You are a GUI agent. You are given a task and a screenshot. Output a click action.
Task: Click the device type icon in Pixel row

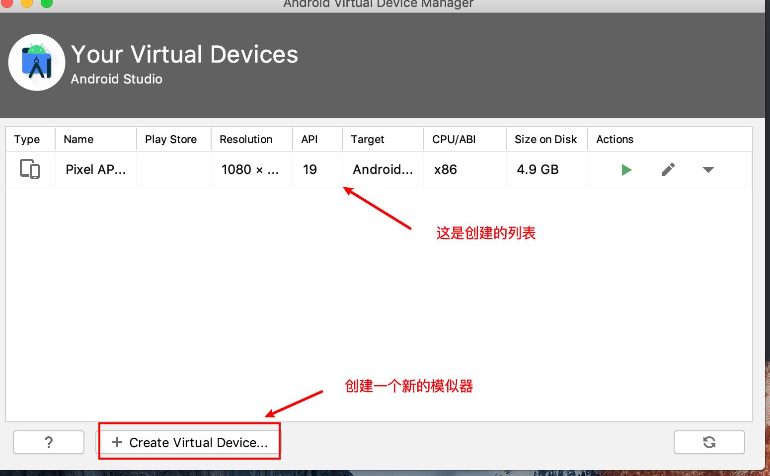click(30, 169)
